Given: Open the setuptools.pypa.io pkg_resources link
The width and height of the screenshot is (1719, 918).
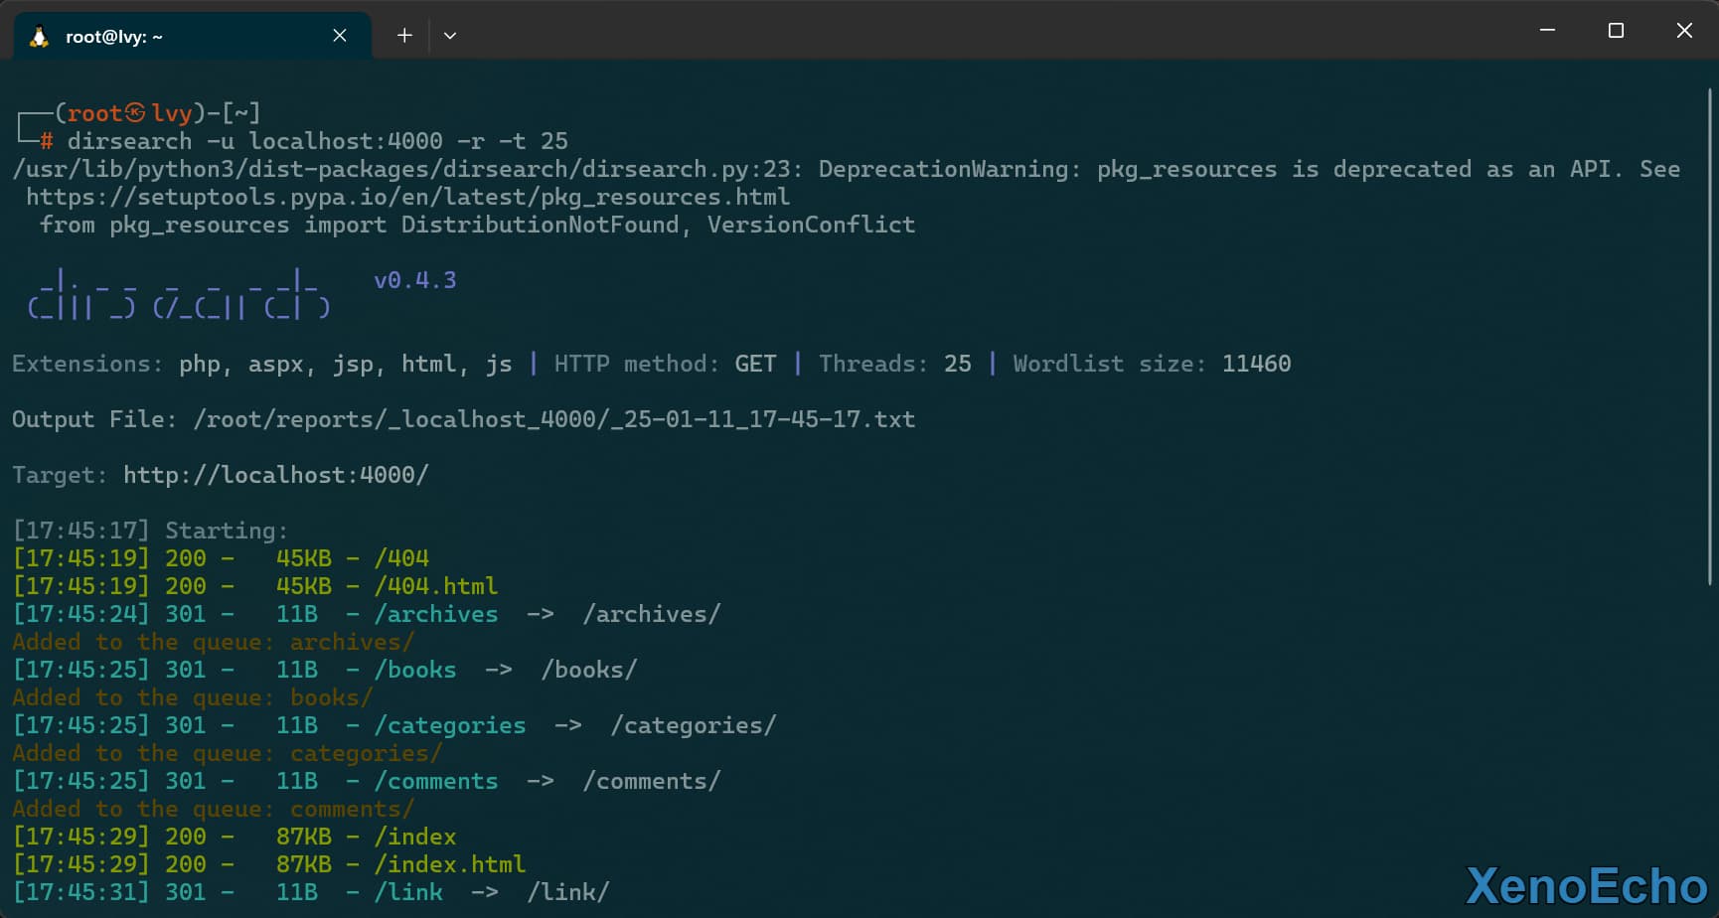Looking at the screenshot, I should coord(407,197).
